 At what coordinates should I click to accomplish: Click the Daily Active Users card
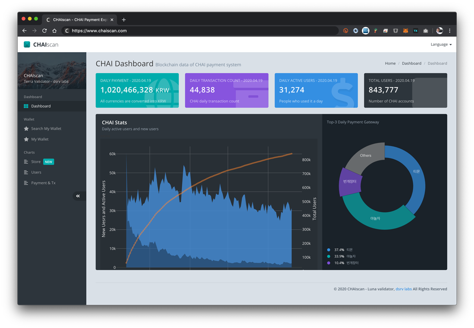316,90
